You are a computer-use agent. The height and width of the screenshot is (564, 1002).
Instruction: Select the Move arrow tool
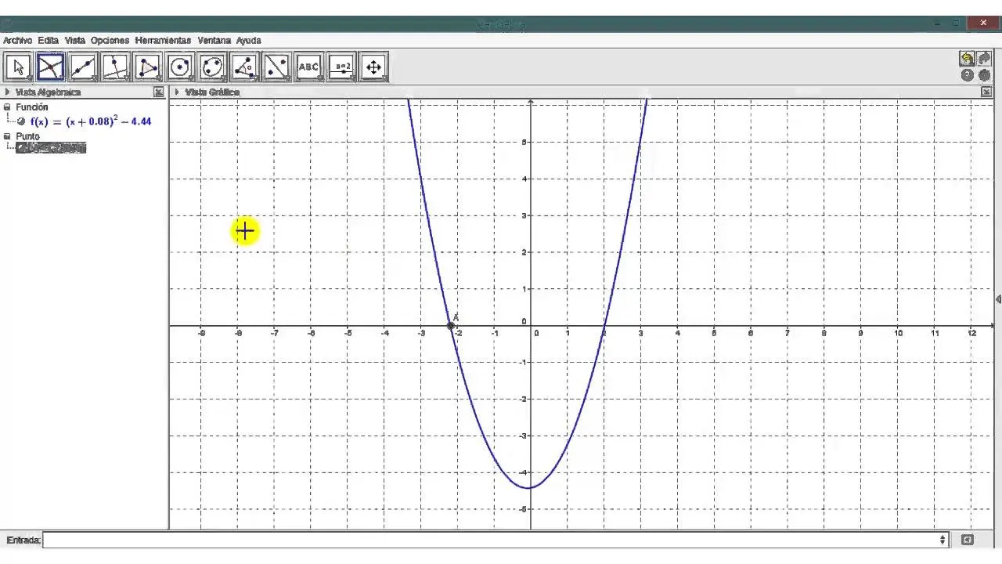pos(18,67)
